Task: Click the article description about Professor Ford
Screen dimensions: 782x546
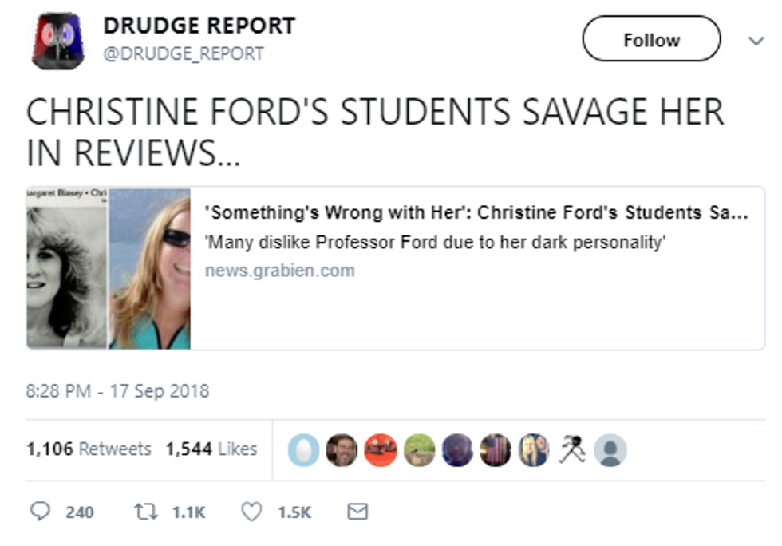Action: tap(435, 243)
